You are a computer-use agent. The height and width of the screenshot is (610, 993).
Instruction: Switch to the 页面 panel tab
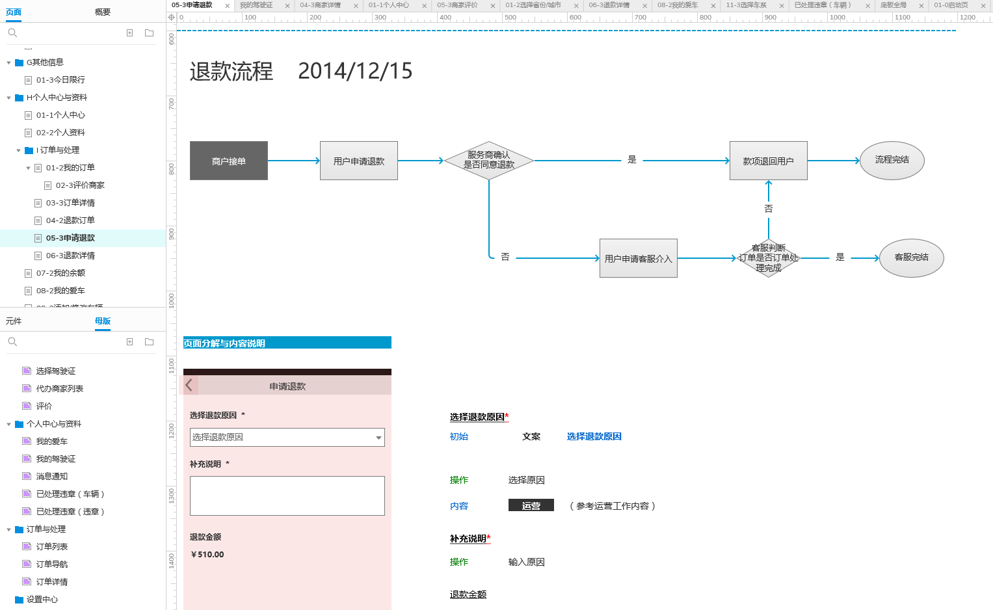[14, 12]
